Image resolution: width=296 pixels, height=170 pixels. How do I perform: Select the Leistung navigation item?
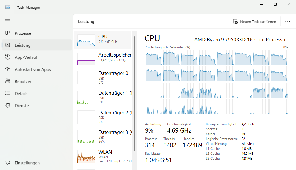(x=37, y=45)
